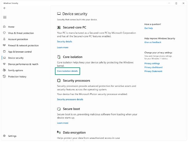Open Protection history section
The width and height of the screenshot is (188, 142).
pos(17,77)
